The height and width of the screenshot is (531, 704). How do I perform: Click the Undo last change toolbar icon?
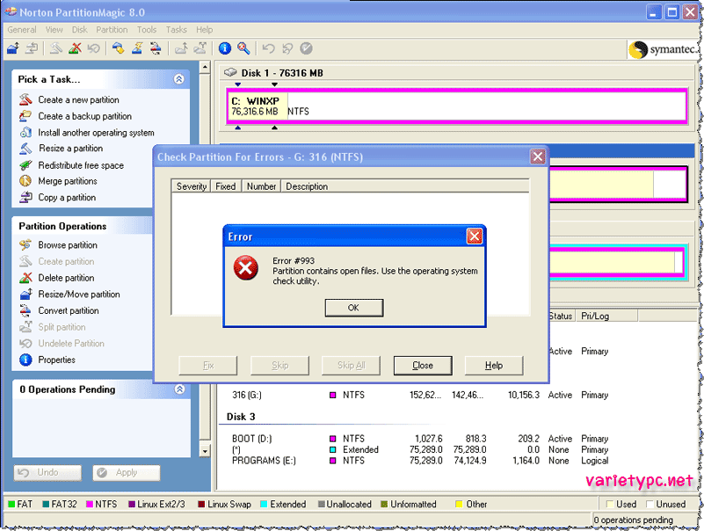point(268,48)
